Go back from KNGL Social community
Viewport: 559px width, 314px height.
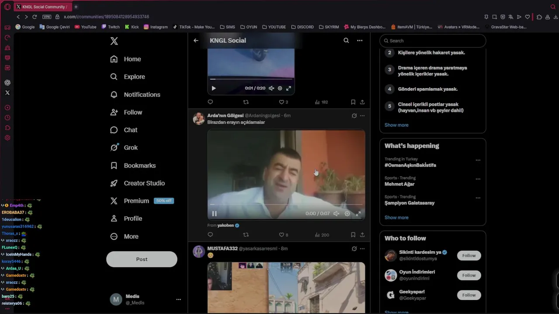click(196, 41)
